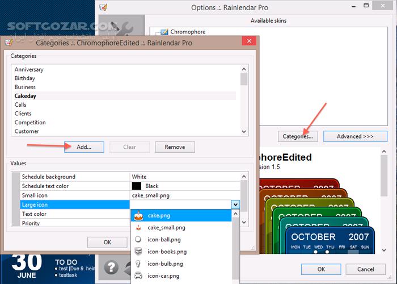Click the help question mark icon
Image resolution: width=397 pixels, height=284 pixels.
pyautogui.click(x=111, y=268)
